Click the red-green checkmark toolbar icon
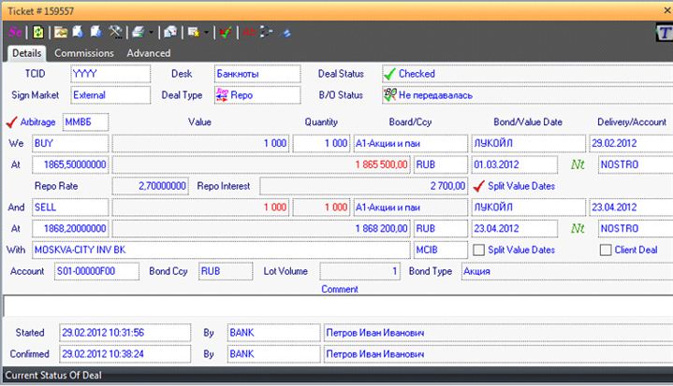Viewport: 673px width, 386px height. (226, 32)
